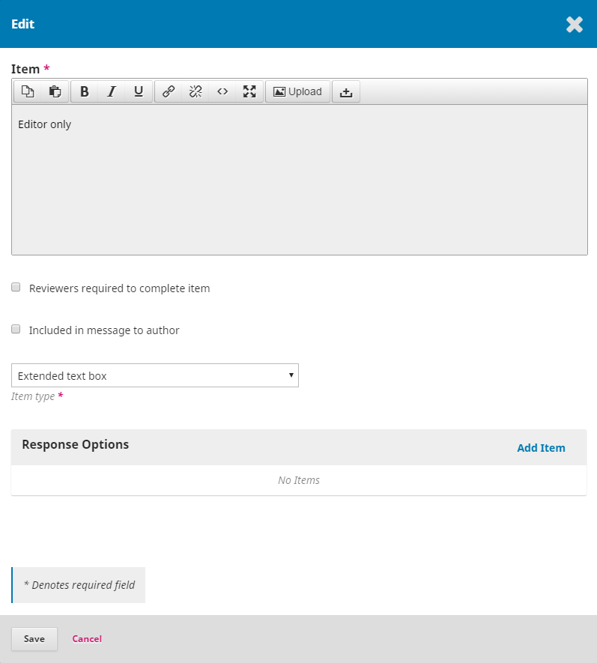Viewport: 597px width, 663px height.
Task: Open the Item type dropdown
Action: pos(155,375)
